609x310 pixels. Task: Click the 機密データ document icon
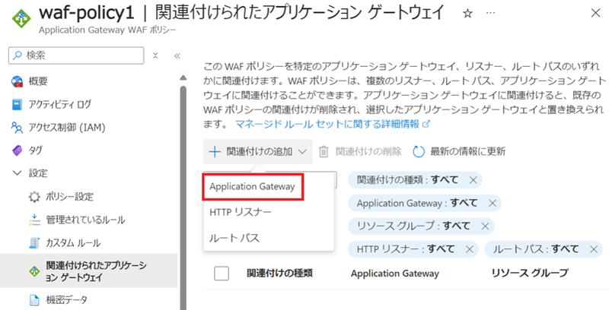[x=34, y=300]
